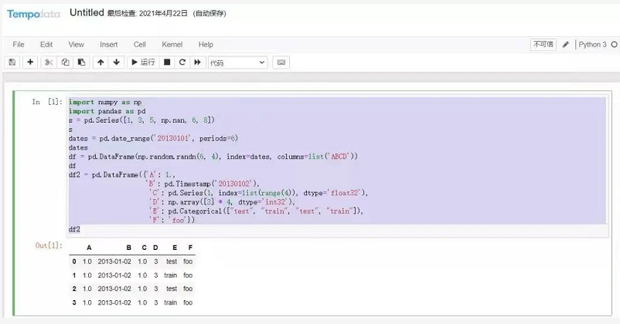Open the Cell menu
Image resolution: width=620 pixels, height=324 pixels.
pos(139,45)
